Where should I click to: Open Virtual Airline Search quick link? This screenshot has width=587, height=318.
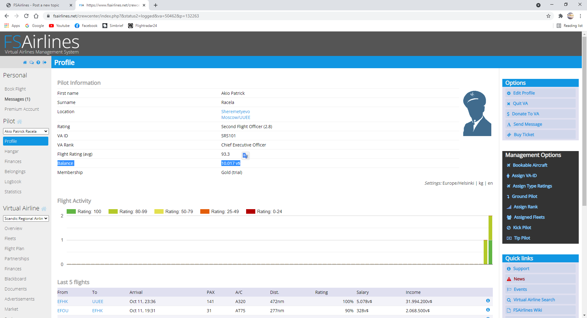click(x=540, y=300)
